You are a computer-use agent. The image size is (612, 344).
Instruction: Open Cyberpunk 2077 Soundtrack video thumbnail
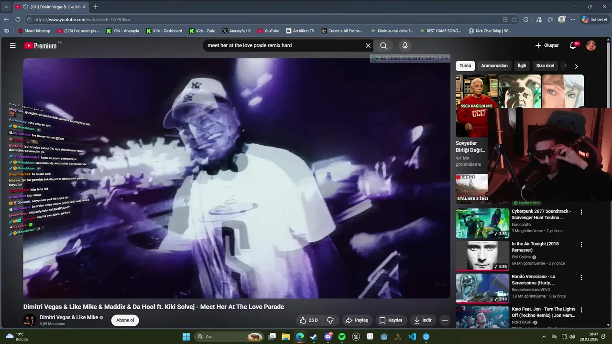click(482, 223)
